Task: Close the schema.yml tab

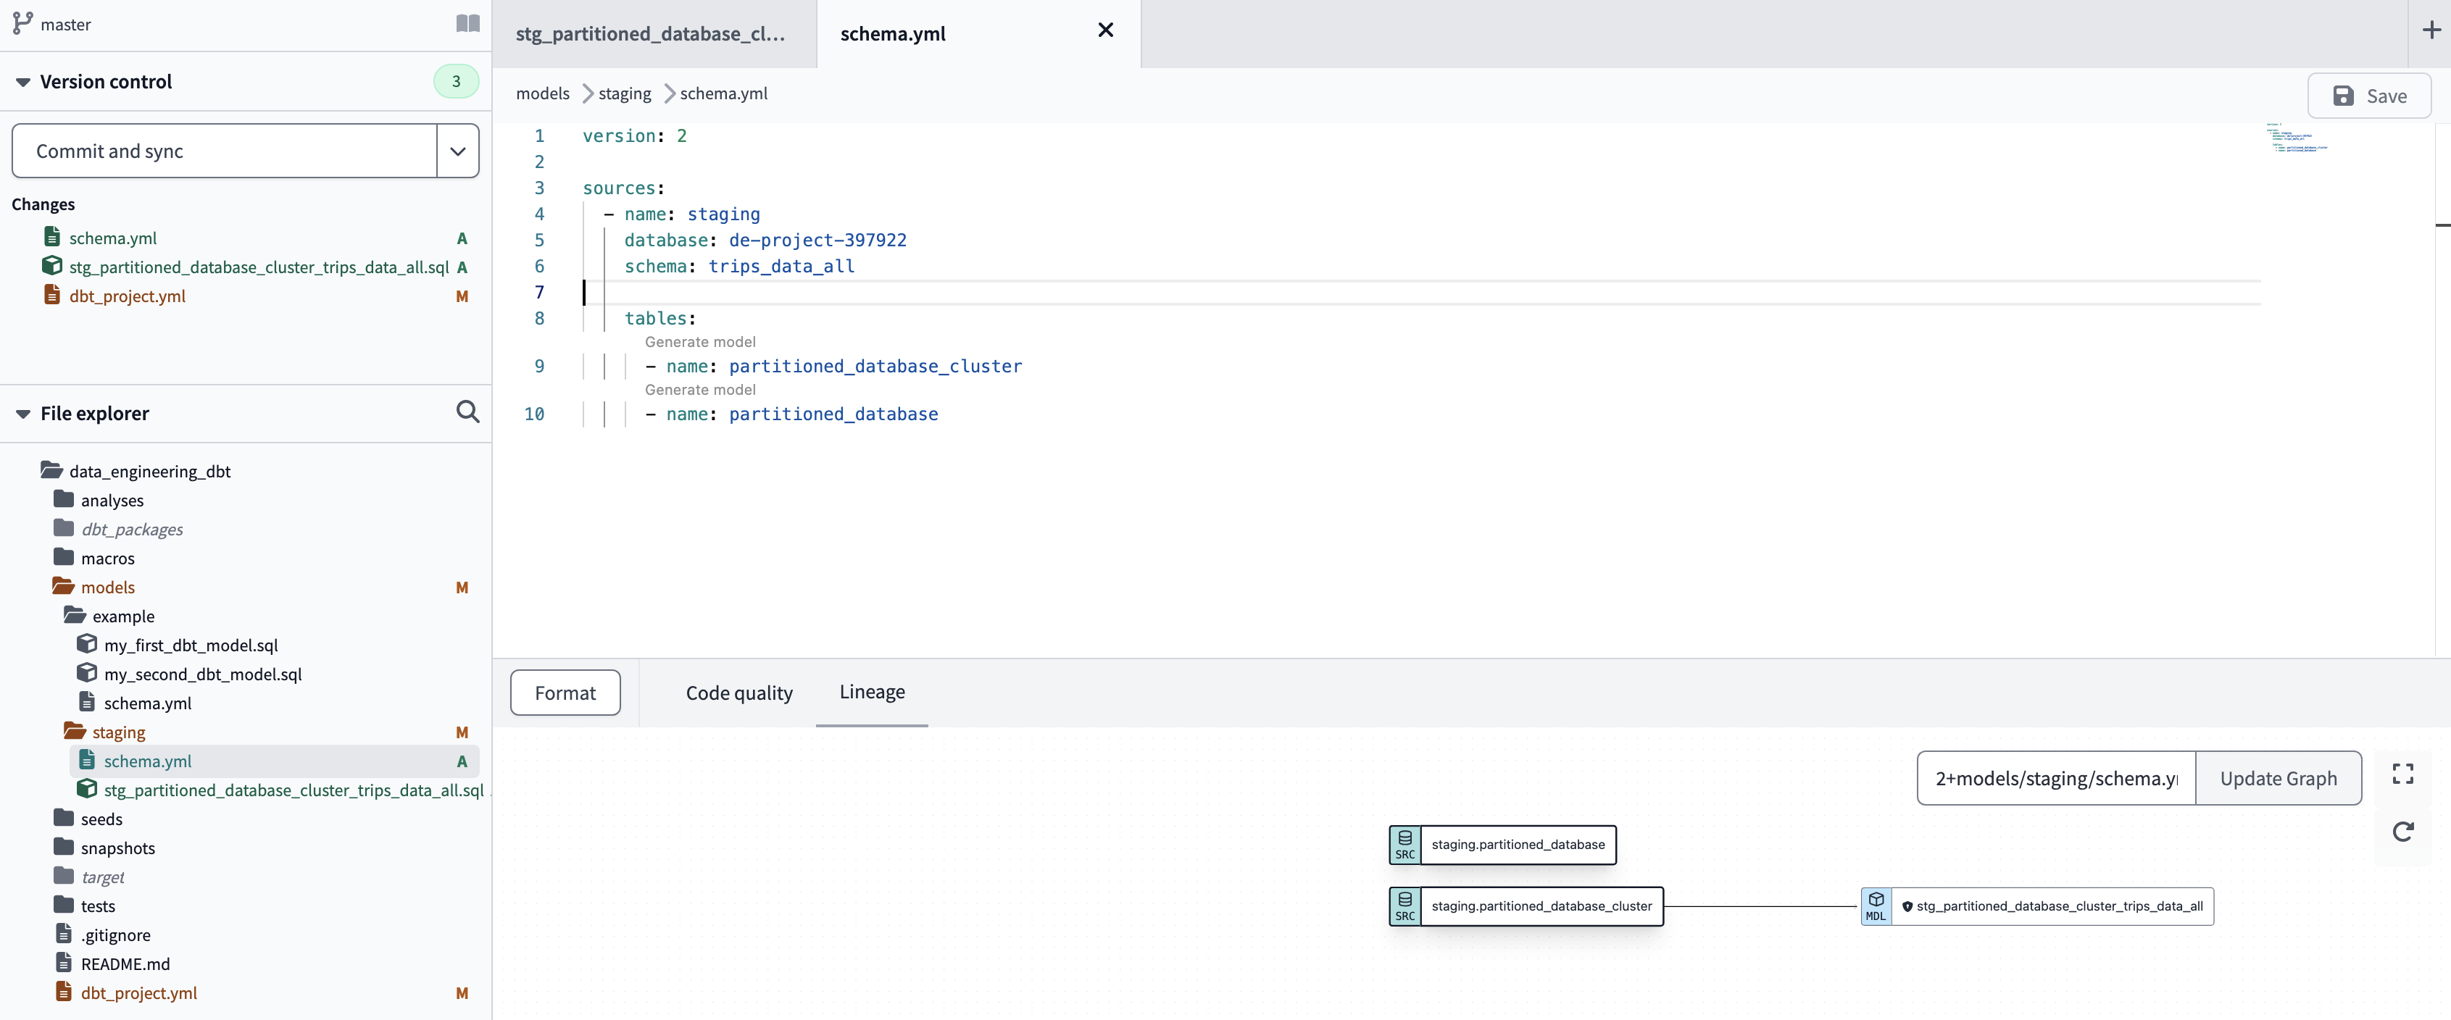Action: pos(1106,30)
